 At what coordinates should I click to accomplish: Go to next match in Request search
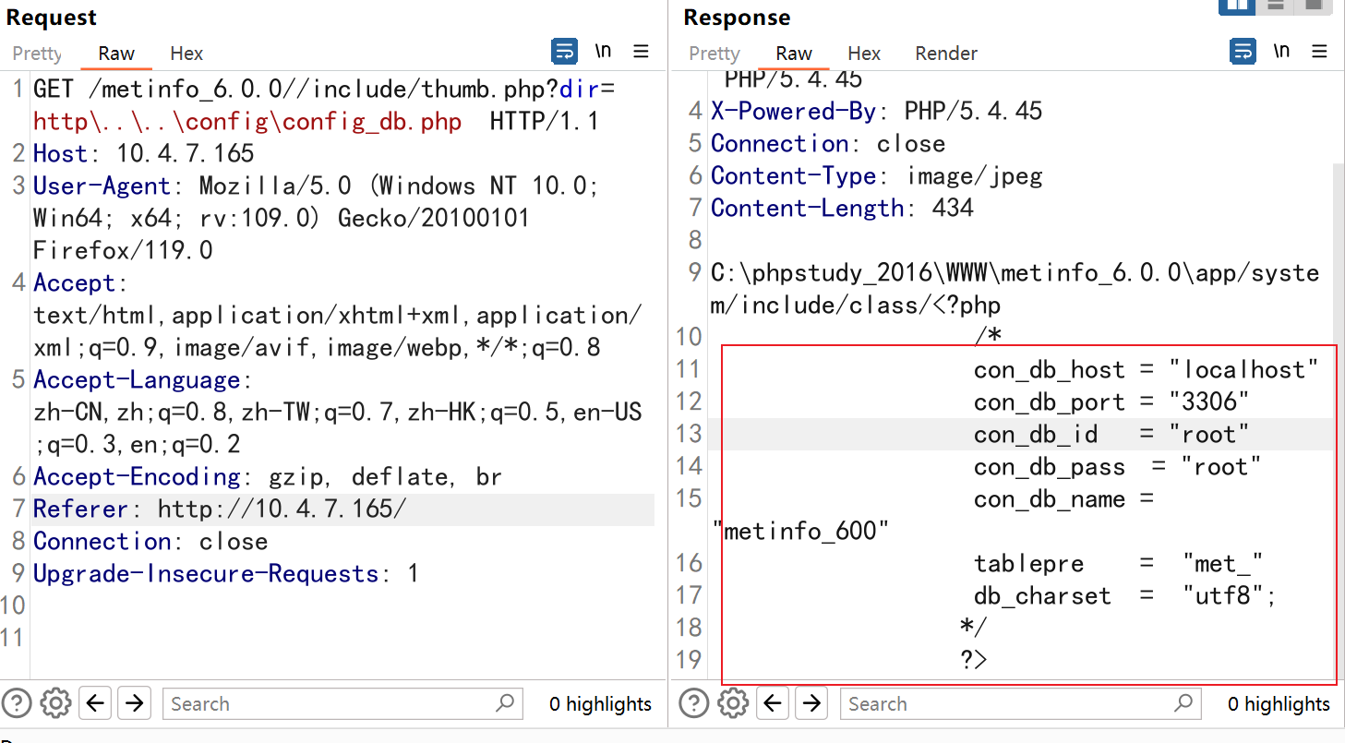click(134, 703)
